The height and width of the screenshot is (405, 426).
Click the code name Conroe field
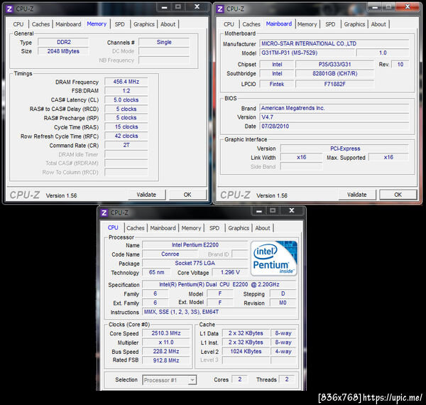[170, 254]
